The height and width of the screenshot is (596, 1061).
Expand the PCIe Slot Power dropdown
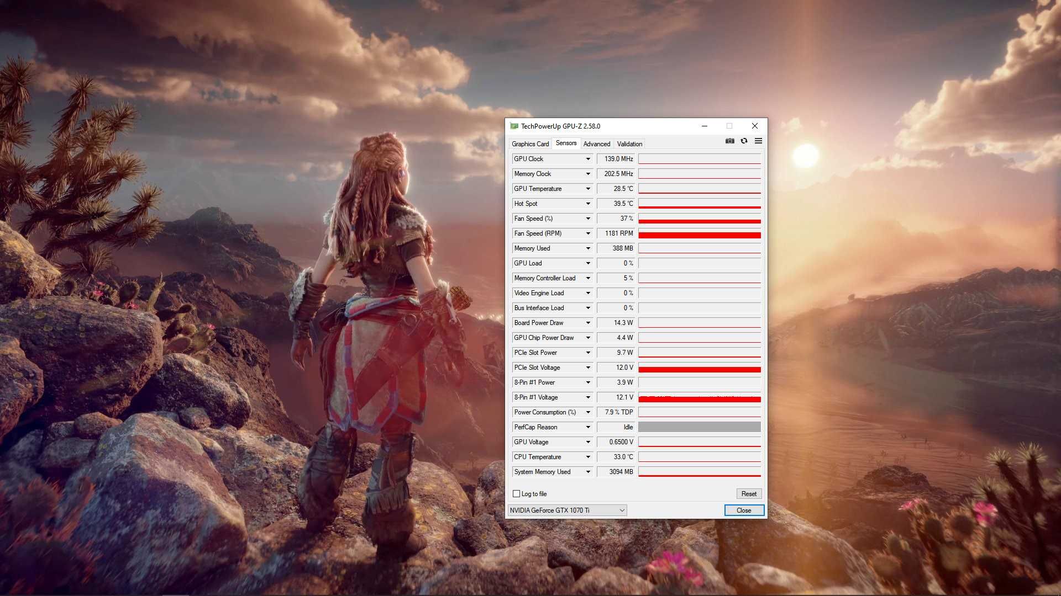click(x=588, y=353)
